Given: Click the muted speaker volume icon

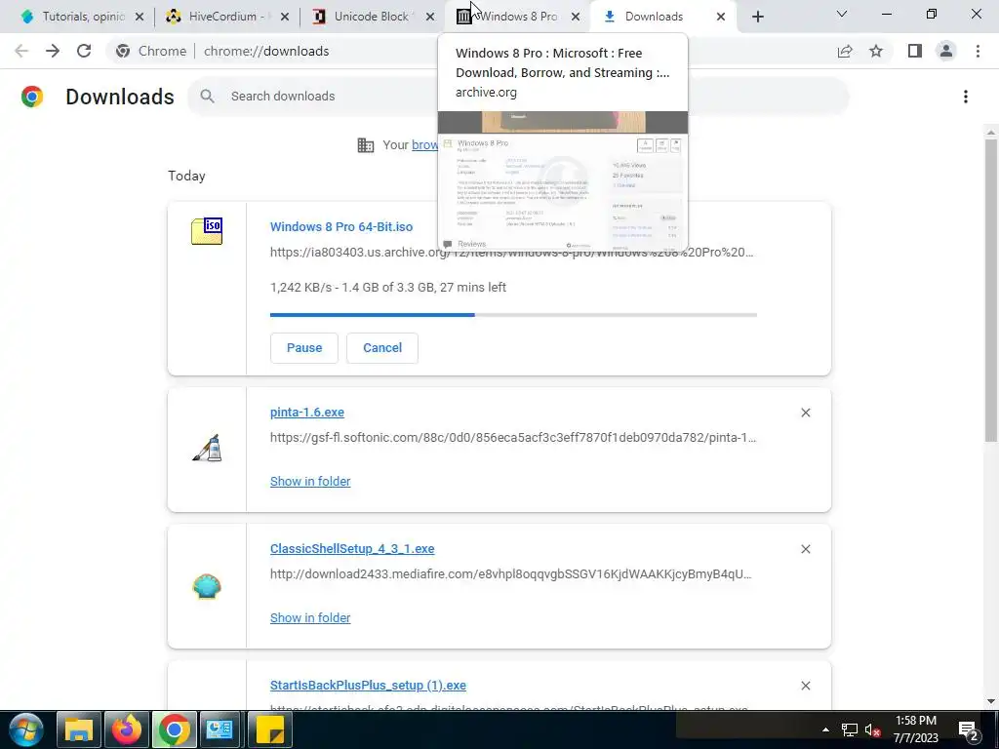Looking at the screenshot, I should 872,729.
